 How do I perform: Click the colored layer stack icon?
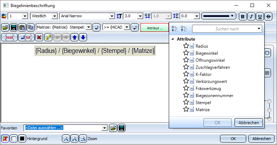click(x=4, y=16)
